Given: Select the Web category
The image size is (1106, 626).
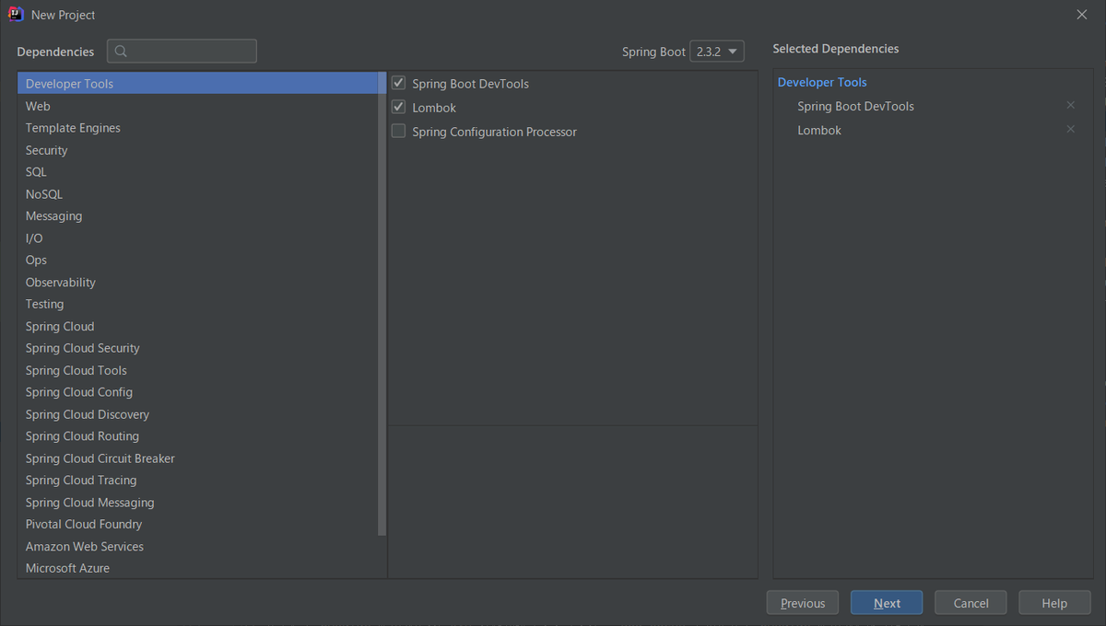Looking at the screenshot, I should [197, 106].
